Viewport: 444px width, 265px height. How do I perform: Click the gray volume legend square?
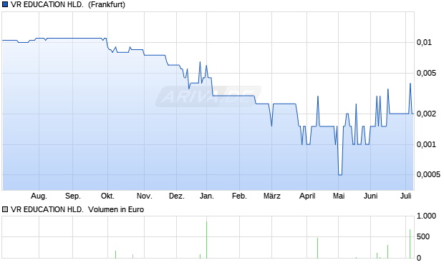point(5,209)
